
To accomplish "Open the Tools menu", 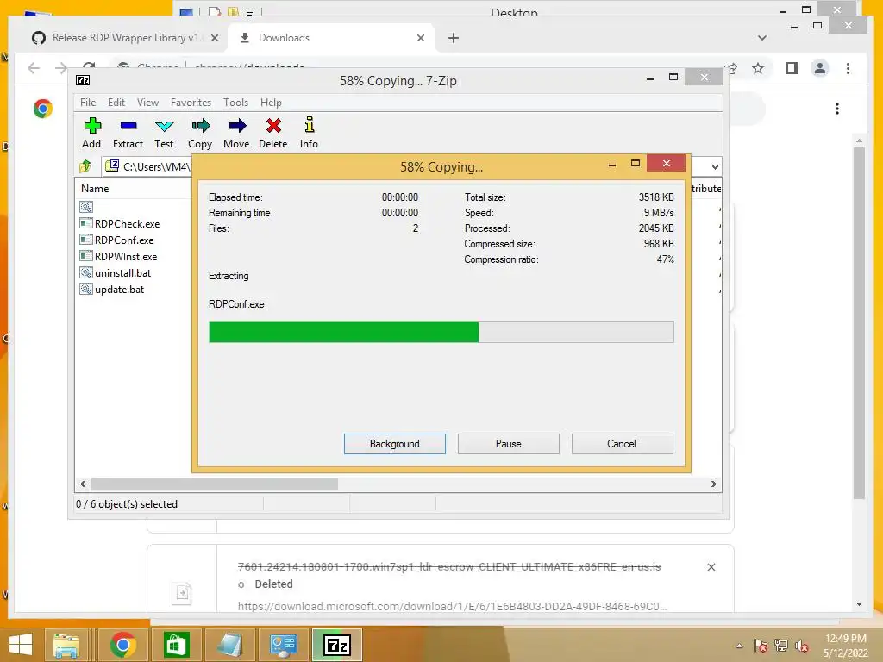I will point(235,103).
